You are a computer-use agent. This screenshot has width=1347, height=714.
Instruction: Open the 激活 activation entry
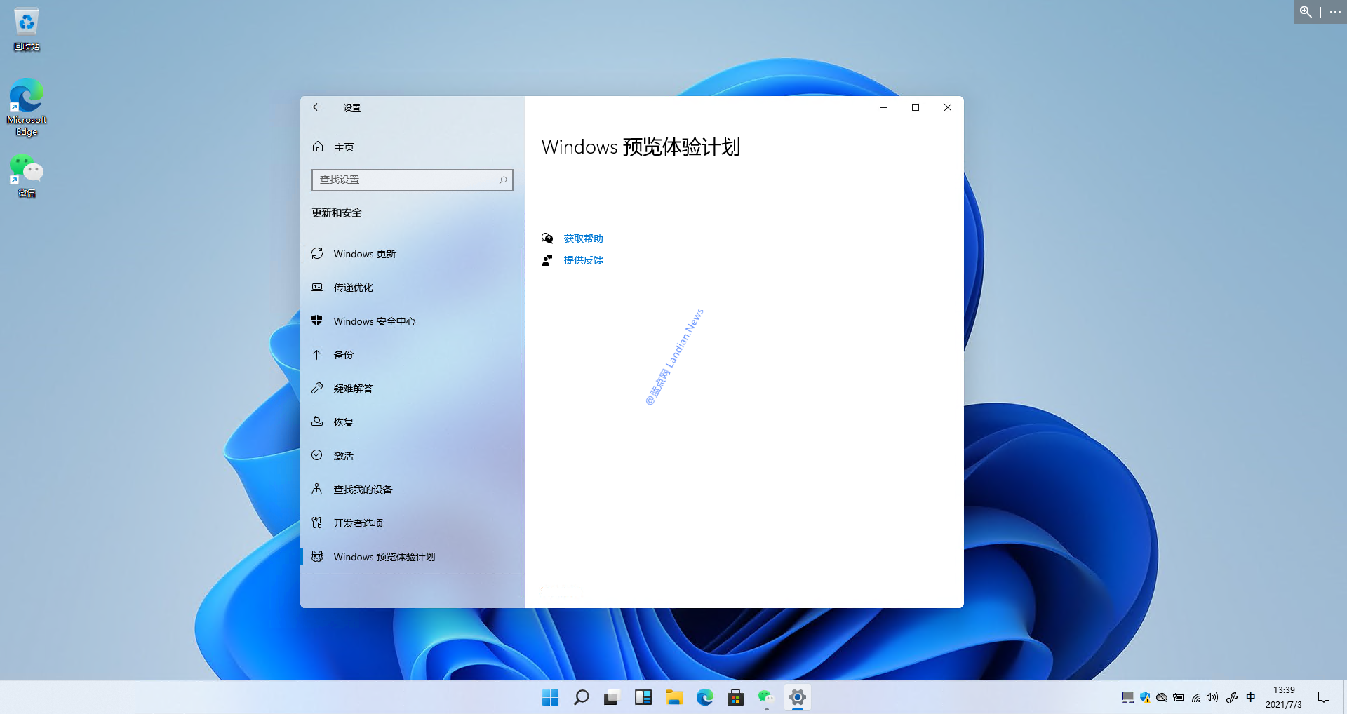pos(413,456)
